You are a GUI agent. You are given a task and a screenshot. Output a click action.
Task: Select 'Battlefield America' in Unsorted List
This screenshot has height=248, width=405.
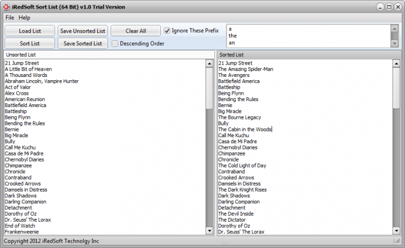pyautogui.click(x=25, y=105)
